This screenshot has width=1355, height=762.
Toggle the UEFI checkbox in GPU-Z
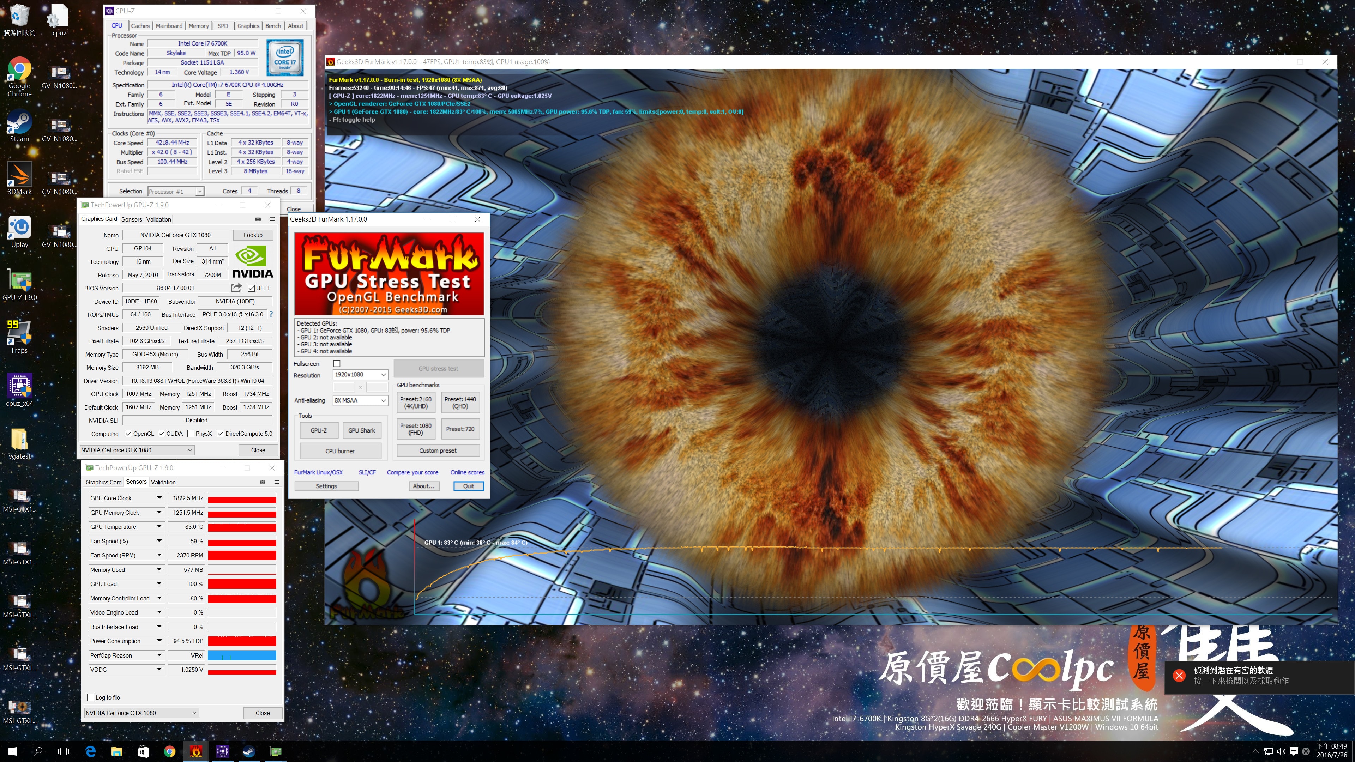coord(251,288)
